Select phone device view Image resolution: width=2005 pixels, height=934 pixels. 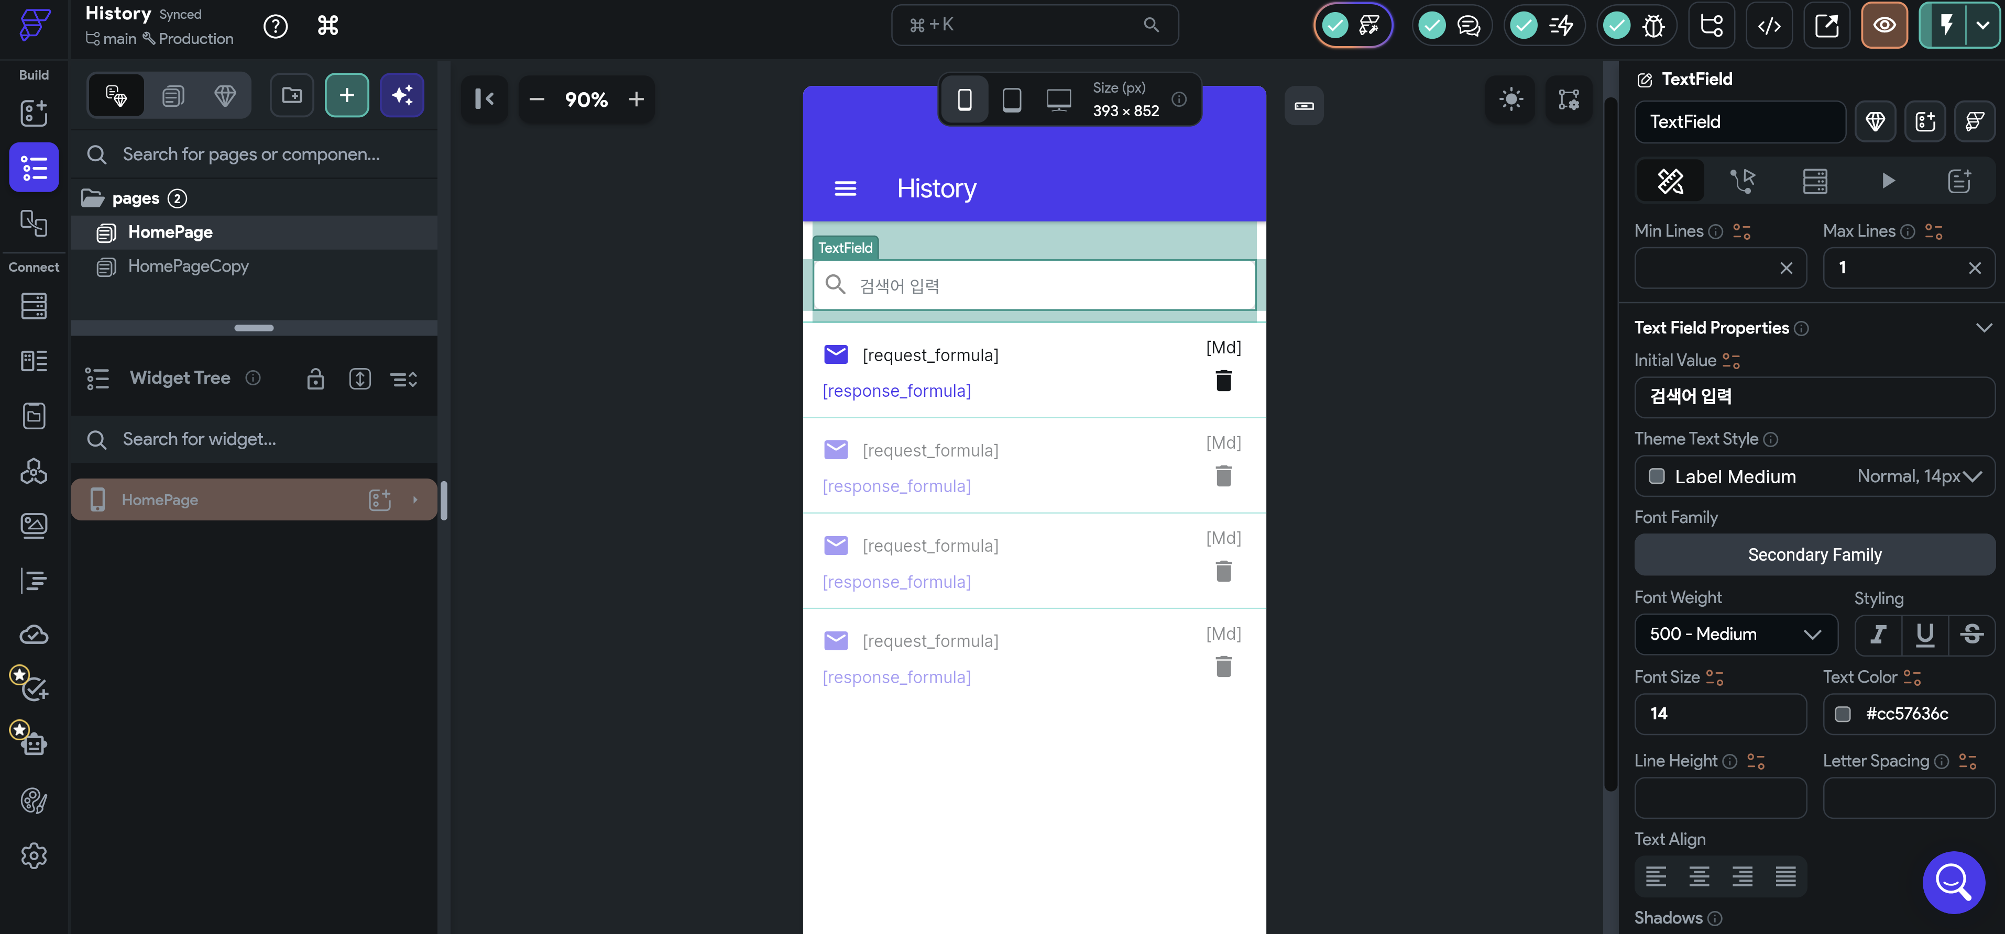point(965,99)
